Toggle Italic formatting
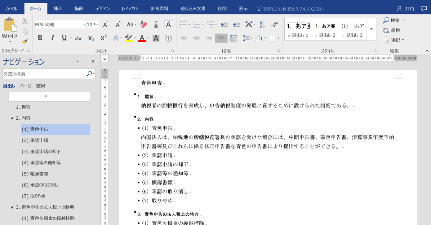Screen dimensions: 431x225 point(52,38)
